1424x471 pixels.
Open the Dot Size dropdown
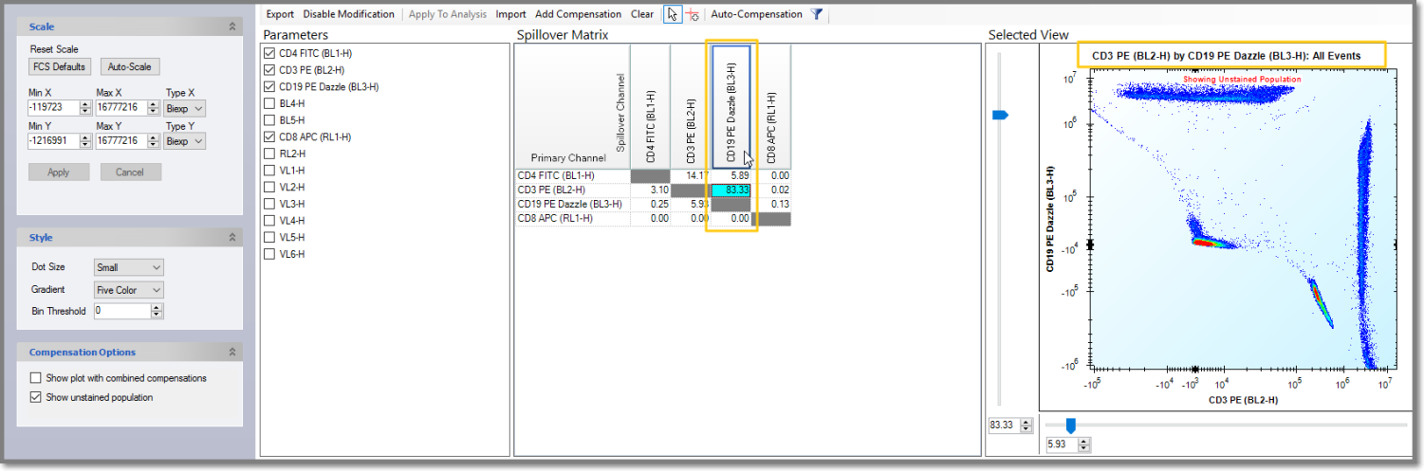click(129, 268)
